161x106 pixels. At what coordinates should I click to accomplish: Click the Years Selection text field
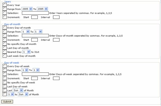[35, 13]
